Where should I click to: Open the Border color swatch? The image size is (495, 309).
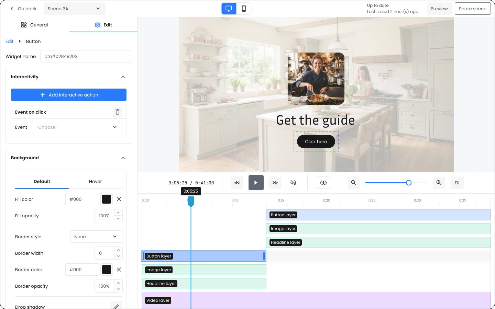[107, 270]
